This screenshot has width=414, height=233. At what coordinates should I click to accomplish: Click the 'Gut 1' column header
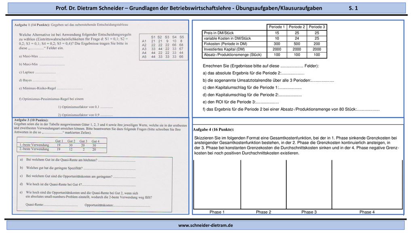coord(59,141)
